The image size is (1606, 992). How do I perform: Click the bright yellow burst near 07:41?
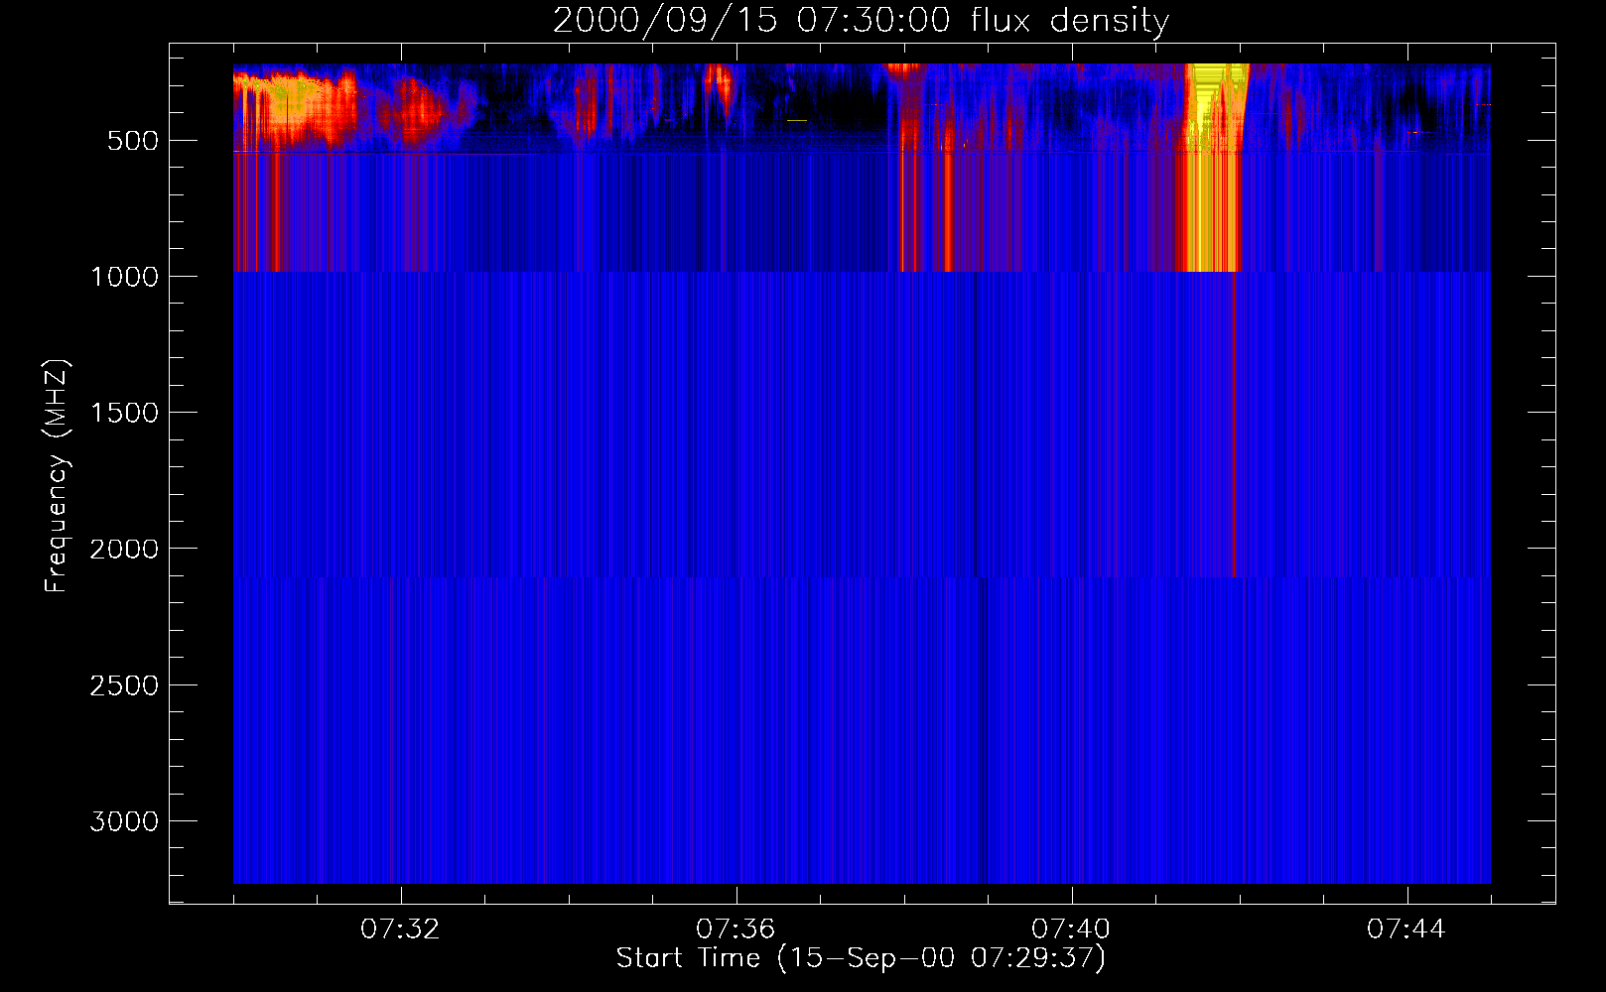[1213, 167]
